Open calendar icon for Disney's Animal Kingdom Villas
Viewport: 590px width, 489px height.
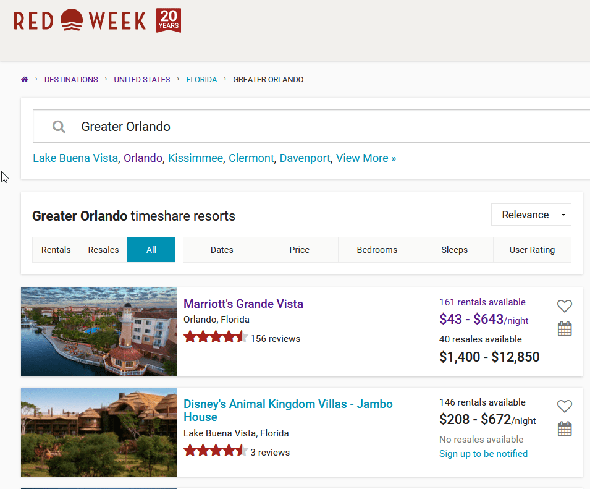[564, 429]
